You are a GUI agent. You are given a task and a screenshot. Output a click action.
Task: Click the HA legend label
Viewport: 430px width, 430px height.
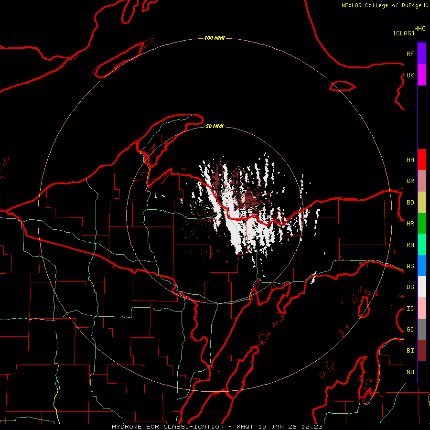point(410,160)
